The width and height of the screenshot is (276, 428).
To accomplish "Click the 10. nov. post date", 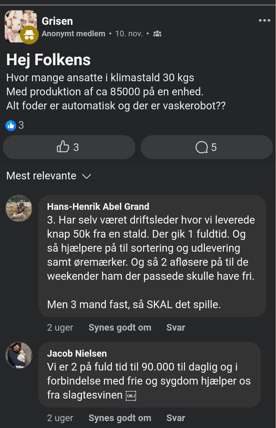I will 129,33.
